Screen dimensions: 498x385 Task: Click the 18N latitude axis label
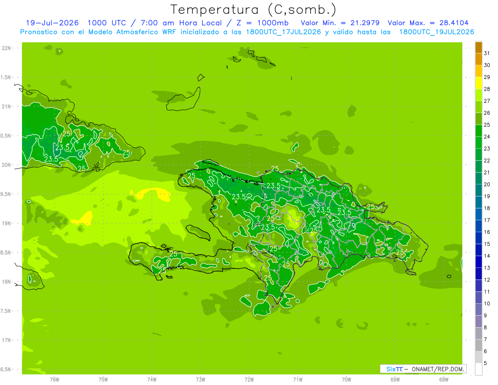point(6,282)
